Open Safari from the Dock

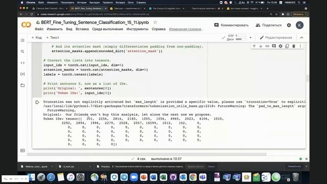coord(51,177)
